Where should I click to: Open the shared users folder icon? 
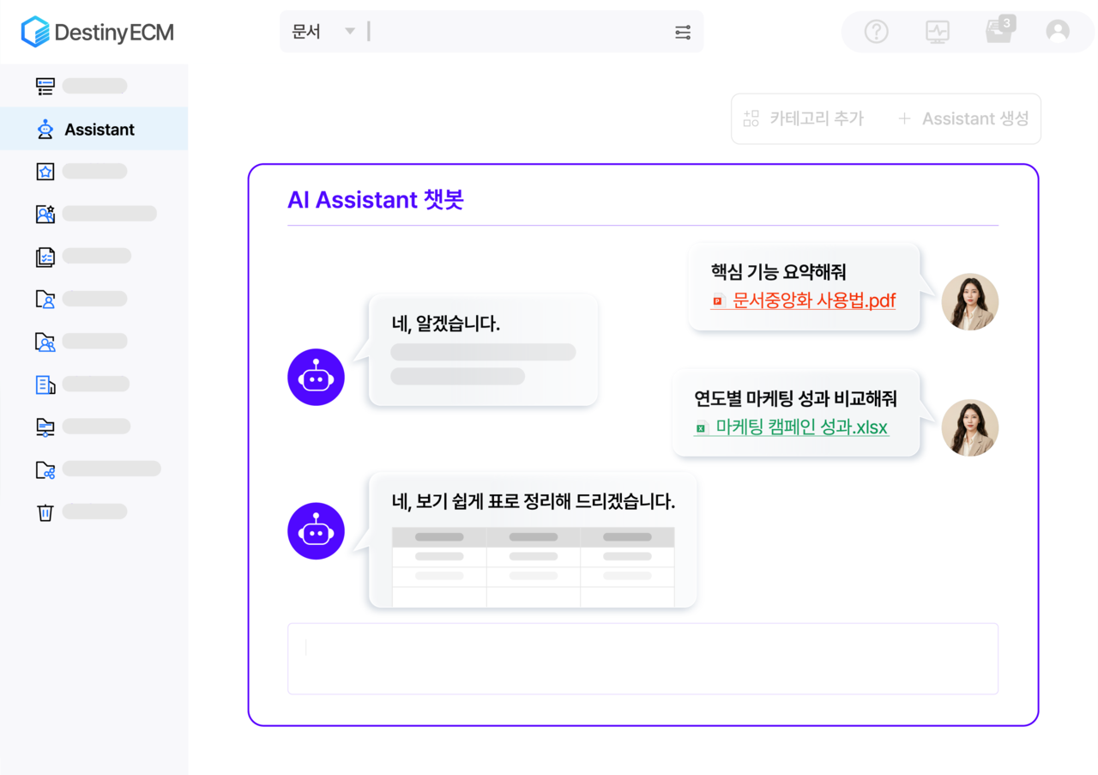click(45, 341)
